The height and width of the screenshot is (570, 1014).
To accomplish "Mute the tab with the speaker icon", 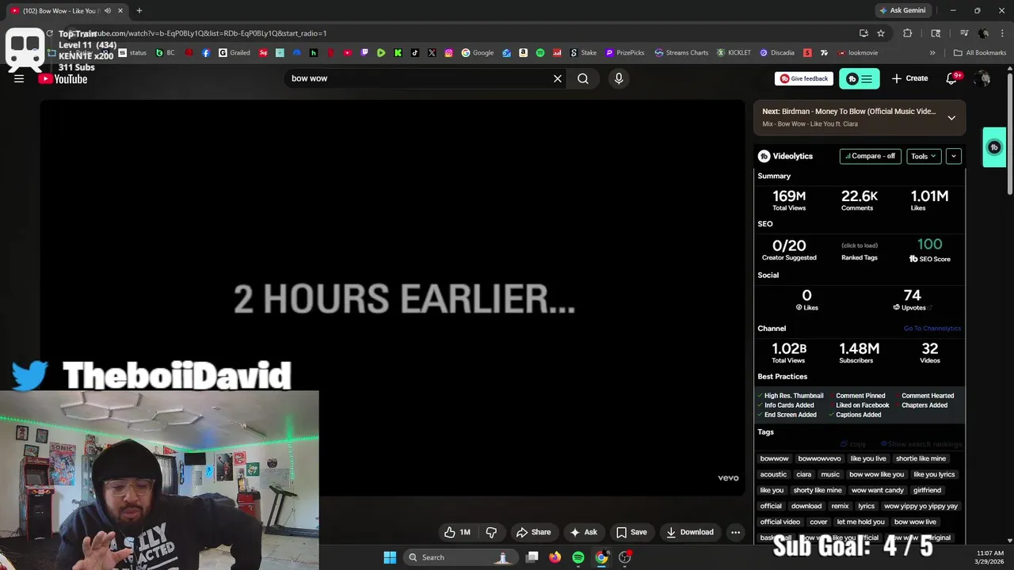I will (108, 10).
